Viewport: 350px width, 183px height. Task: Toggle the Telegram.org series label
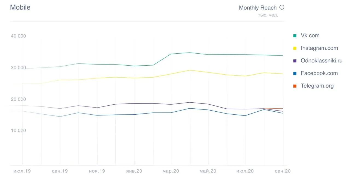click(317, 86)
